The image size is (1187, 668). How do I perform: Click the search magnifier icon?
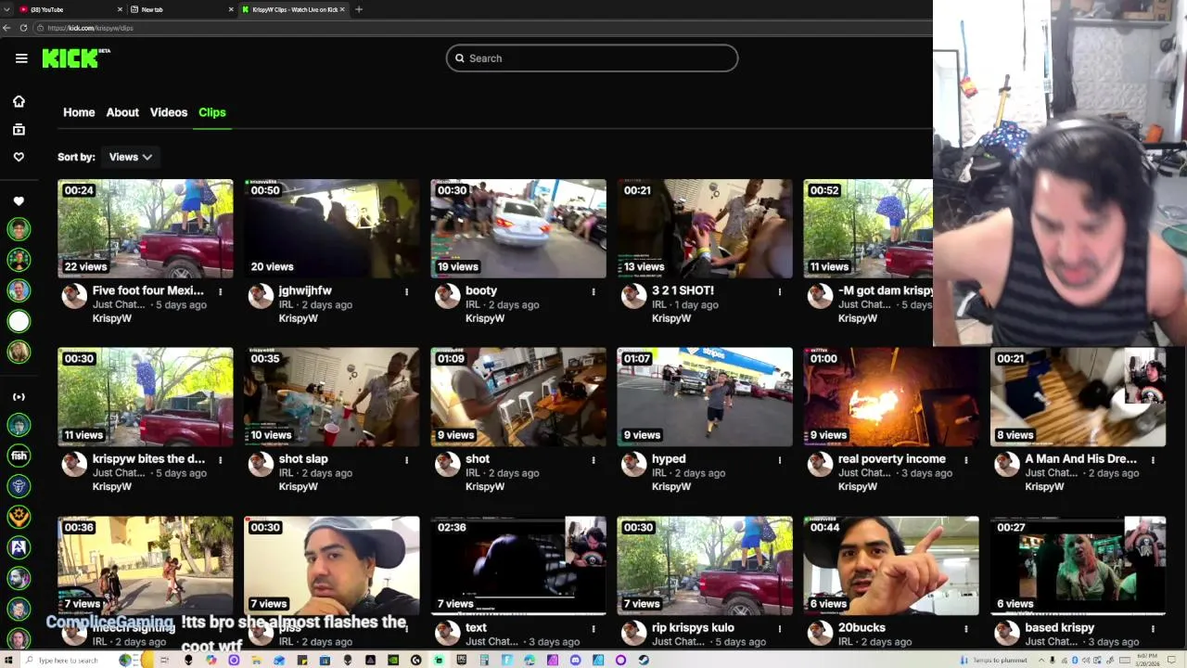click(459, 58)
